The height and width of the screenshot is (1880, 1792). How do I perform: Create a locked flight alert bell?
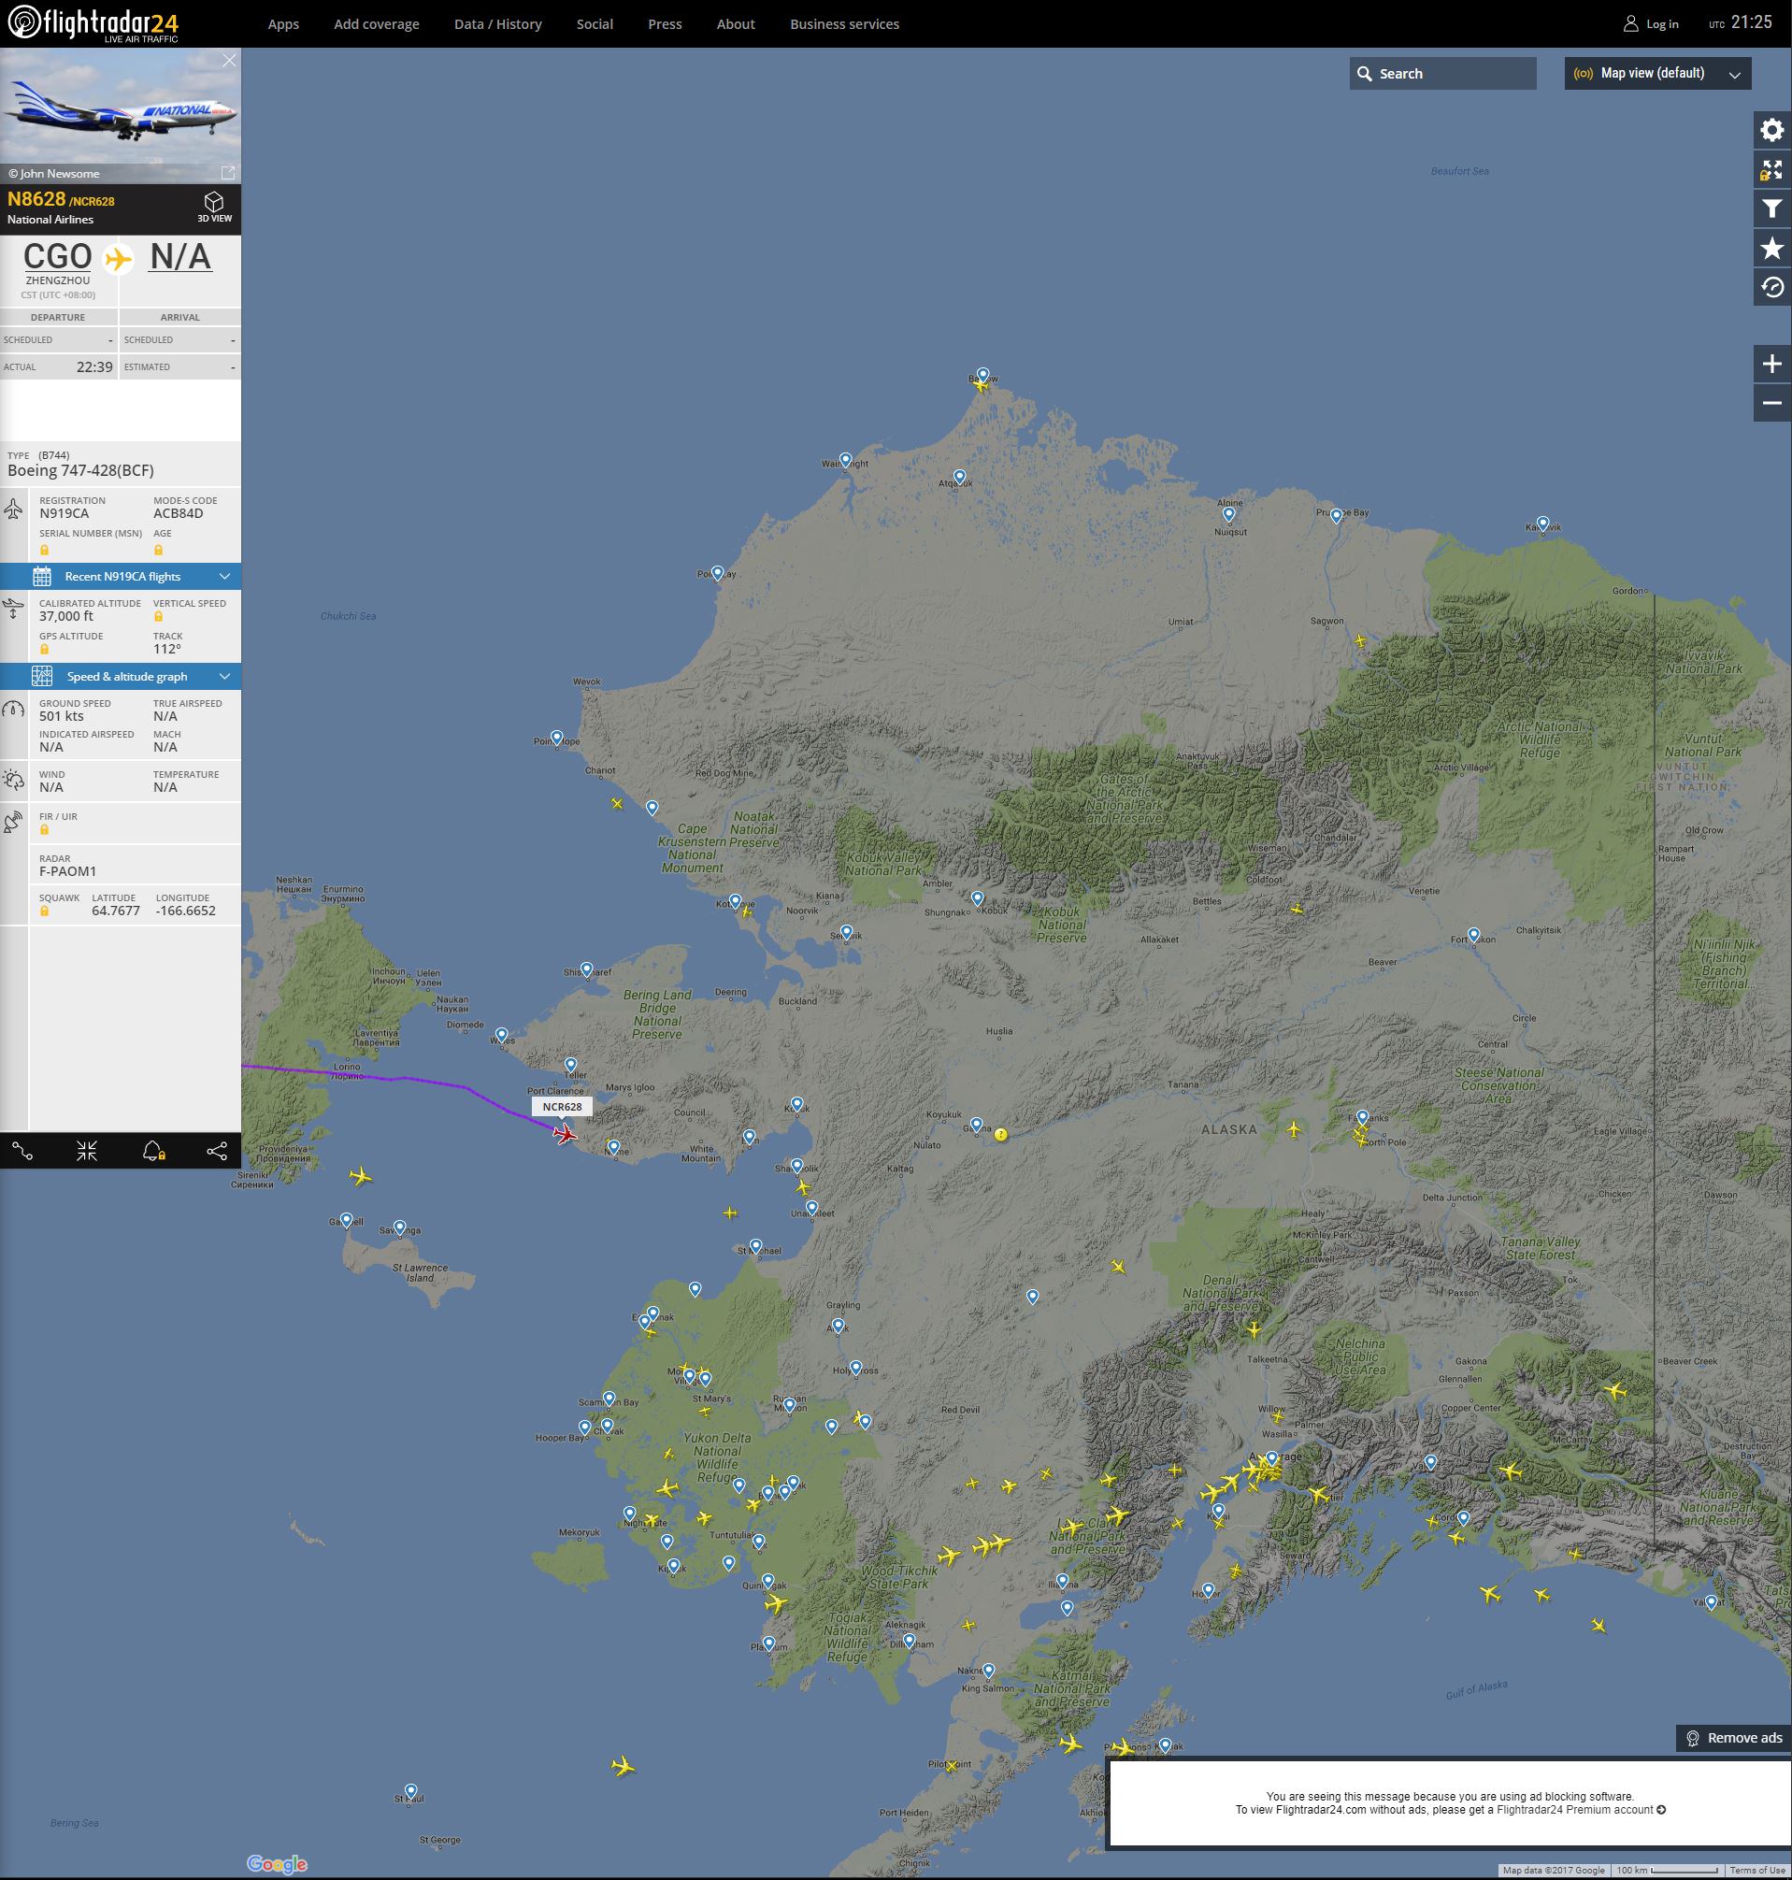click(152, 1151)
